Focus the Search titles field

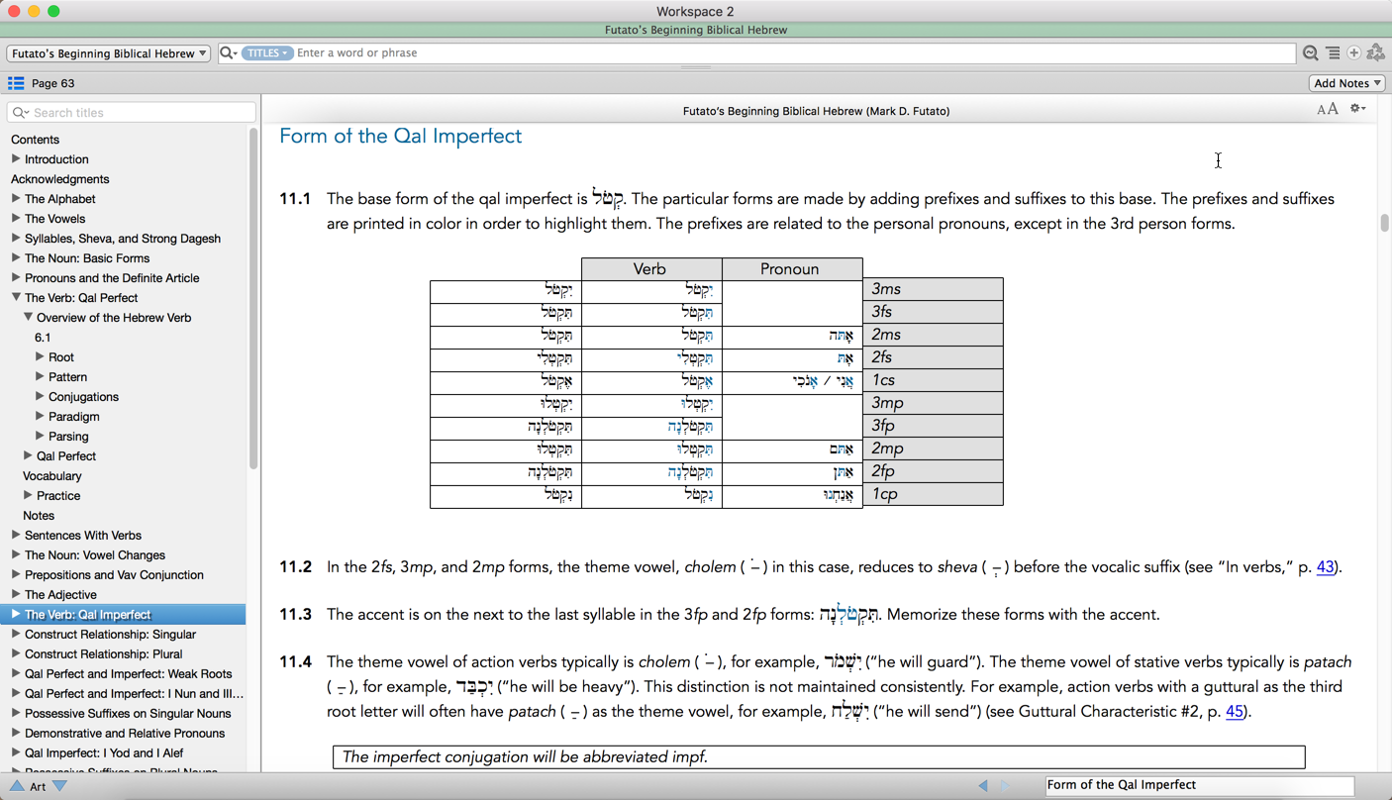tap(132, 113)
